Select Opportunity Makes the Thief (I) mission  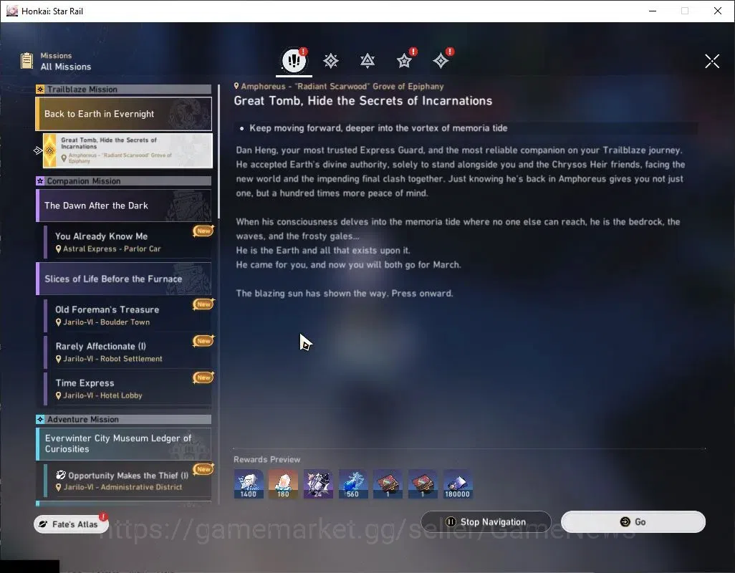128,480
